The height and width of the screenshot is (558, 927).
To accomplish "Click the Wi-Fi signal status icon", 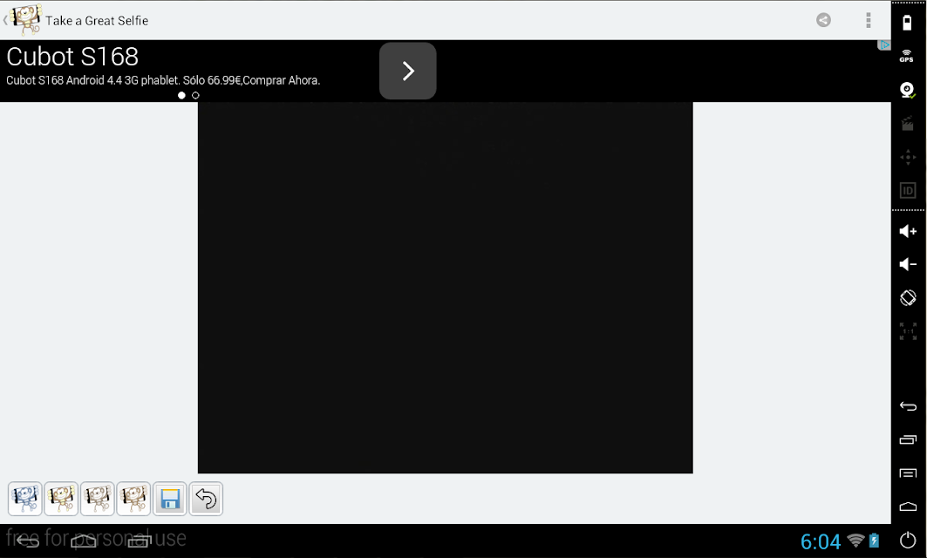I will pos(855,541).
